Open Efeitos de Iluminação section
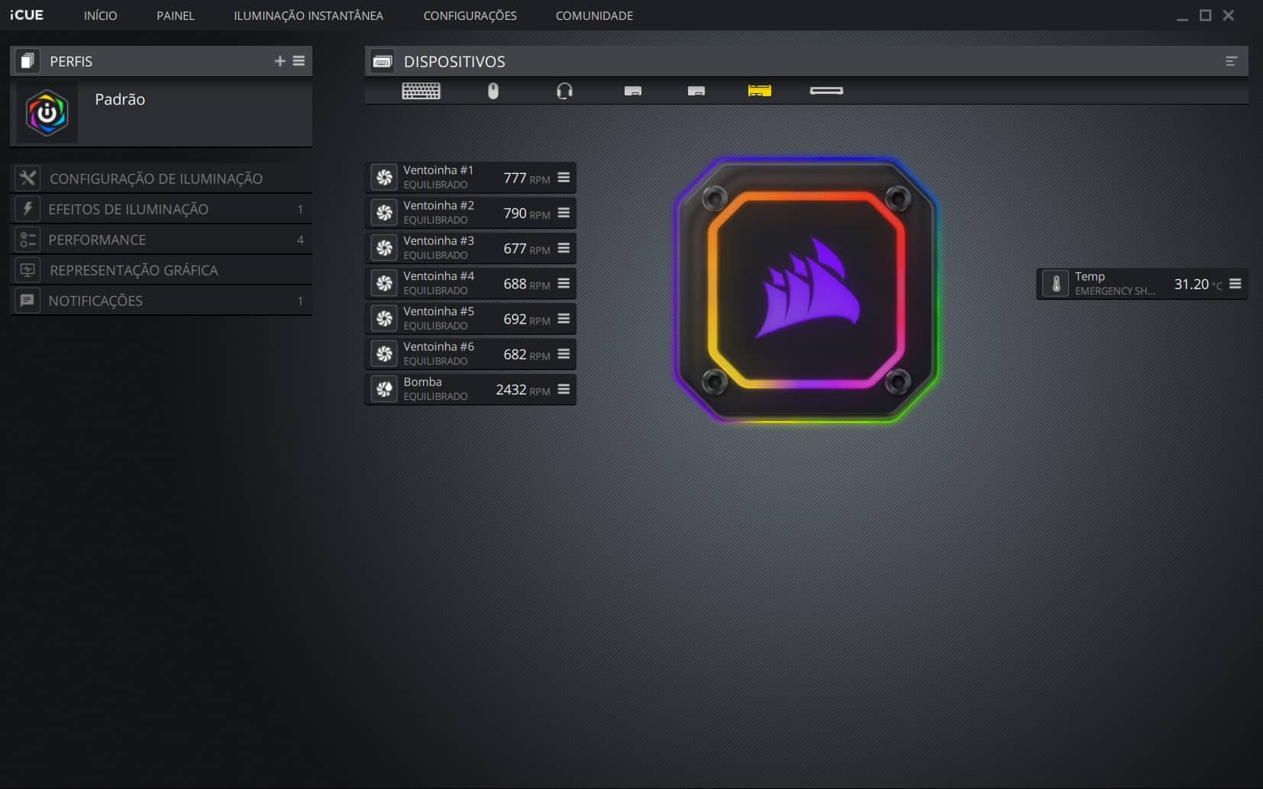 coord(161,209)
